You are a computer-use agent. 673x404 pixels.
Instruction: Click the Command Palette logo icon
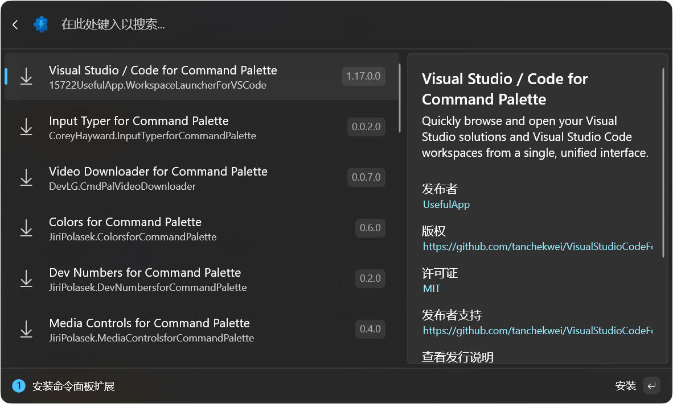(x=40, y=24)
